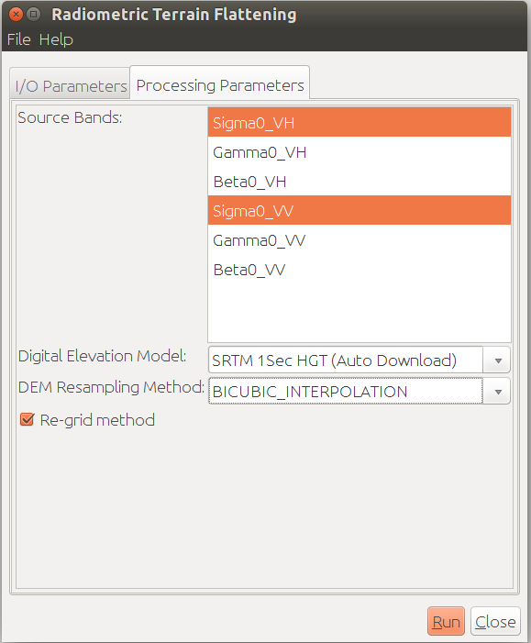Switch to the I/O Parameters tab
This screenshot has width=531, height=643.
[71, 85]
